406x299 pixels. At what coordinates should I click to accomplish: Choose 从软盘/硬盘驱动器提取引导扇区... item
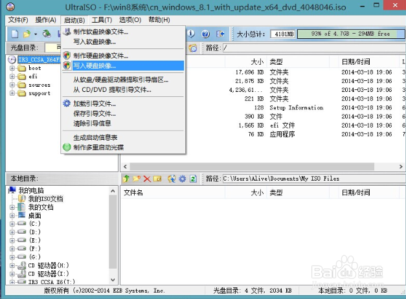pos(123,80)
